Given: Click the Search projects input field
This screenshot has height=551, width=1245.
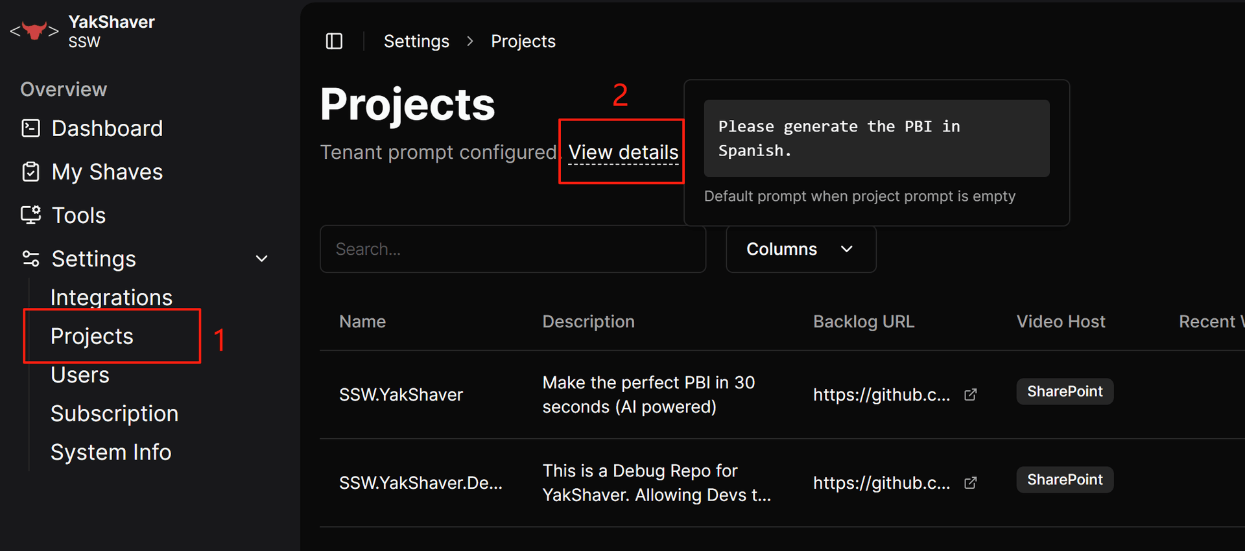Looking at the screenshot, I should pos(513,249).
